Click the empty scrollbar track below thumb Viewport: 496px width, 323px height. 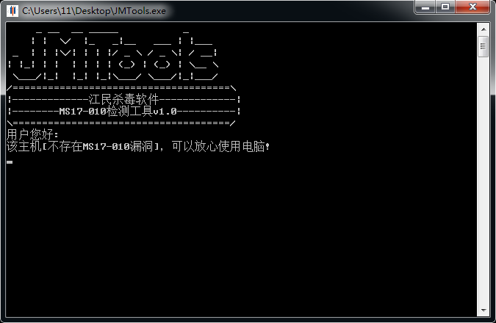click(483, 184)
